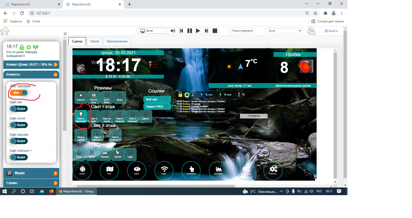Viewport: 412px width, 218px height.
Task: Open the Погода (weather) round icon
Action: [x=82, y=170]
